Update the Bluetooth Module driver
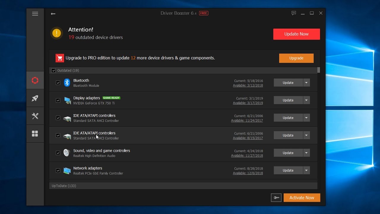 point(288,83)
